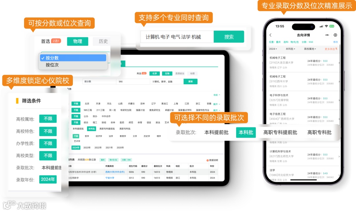Screen dimensions: 356x212
Task: Select the 上海 region on the tablet
Action: (x=176, y=104)
